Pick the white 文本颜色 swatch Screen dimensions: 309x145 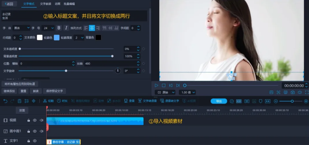[x=40, y=38]
